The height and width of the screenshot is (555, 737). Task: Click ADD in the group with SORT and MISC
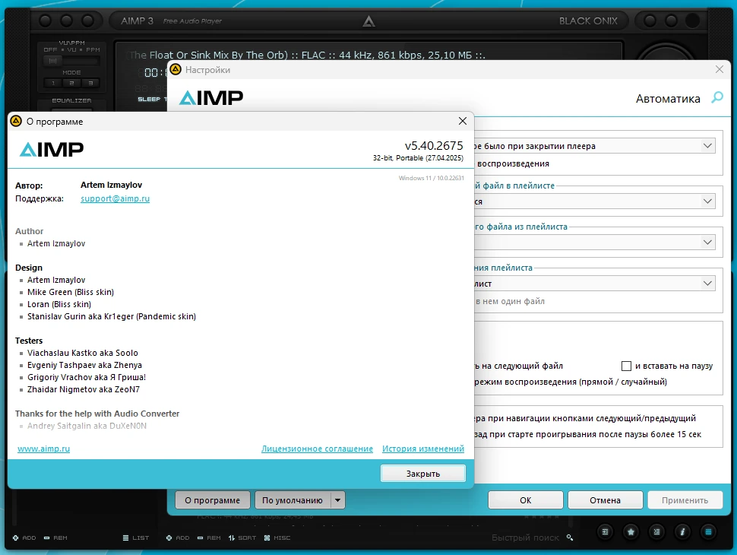(178, 538)
